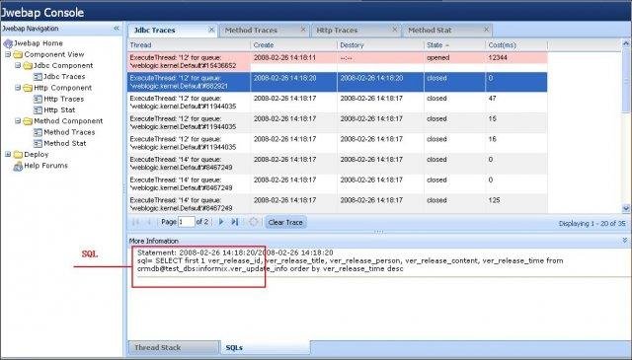Close the Http Traces tab
This screenshot has height=360, width=632.
pyautogui.click(x=395, y=30)
